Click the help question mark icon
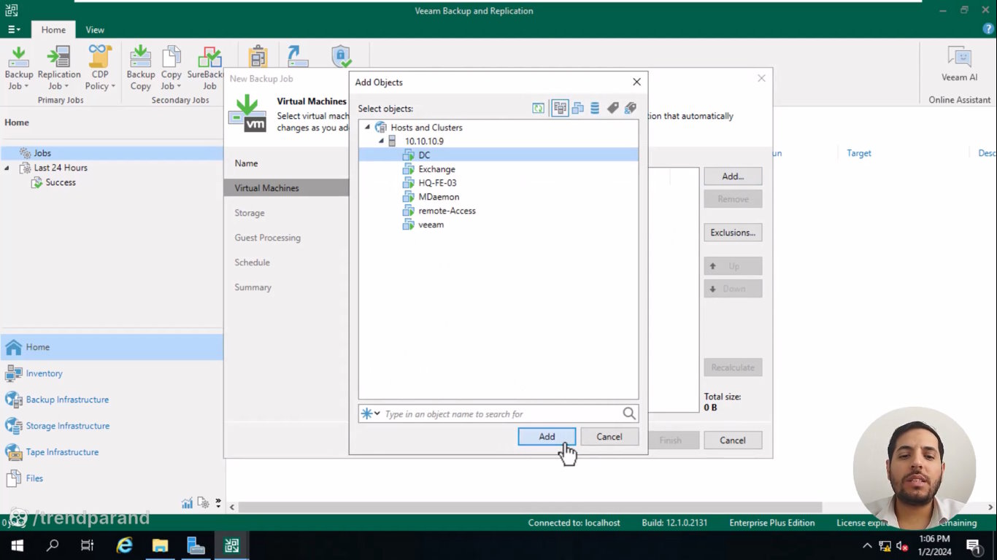 click(x=989, y=29)
